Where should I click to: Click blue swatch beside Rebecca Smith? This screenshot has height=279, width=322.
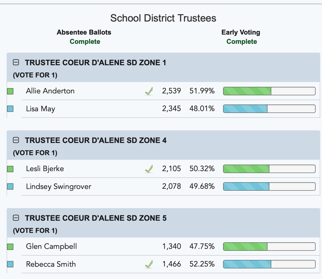pos(10,264)
